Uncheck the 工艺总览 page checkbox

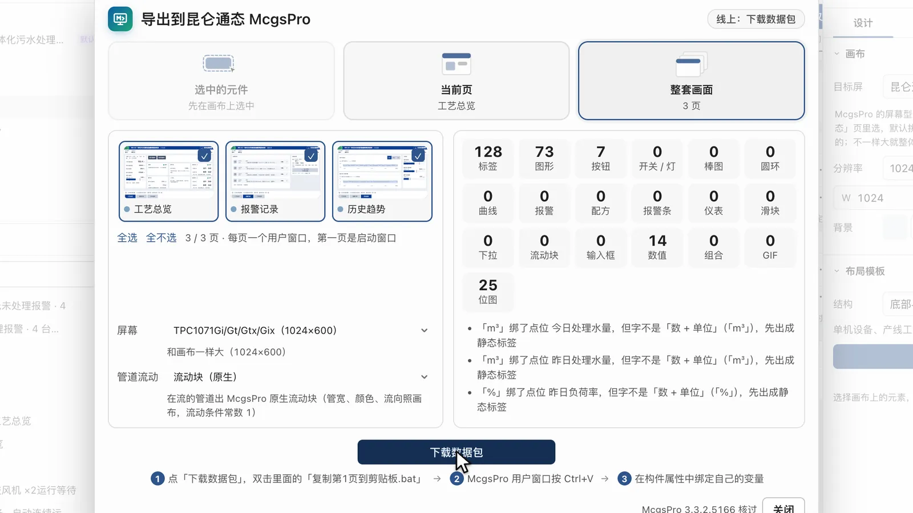[204, 156]
